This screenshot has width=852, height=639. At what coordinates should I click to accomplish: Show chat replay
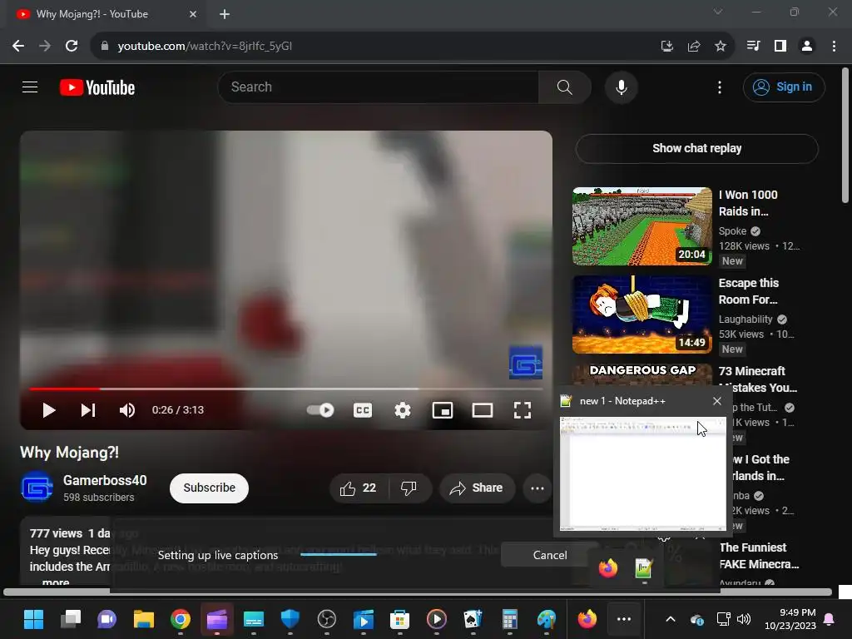(x=696, y=148)
